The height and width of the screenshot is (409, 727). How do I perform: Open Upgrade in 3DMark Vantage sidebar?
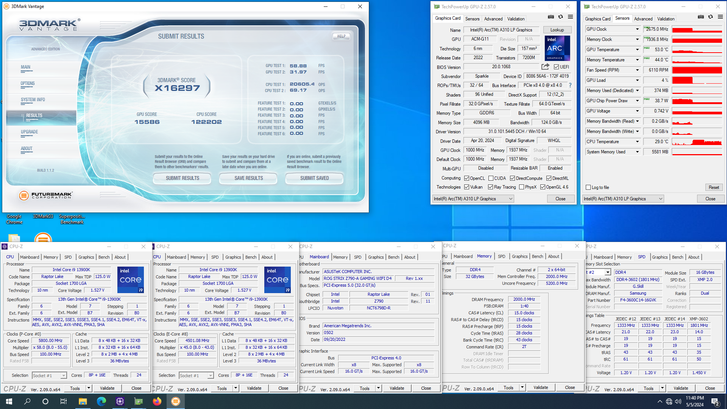pos(30,132)
